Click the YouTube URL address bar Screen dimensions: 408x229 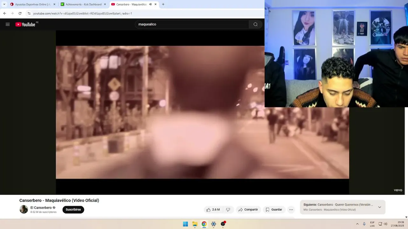click(83, 13)
